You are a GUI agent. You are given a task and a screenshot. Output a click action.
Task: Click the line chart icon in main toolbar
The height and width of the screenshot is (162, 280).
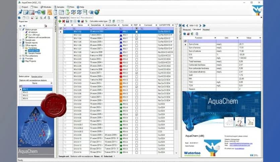pos(85,12)
